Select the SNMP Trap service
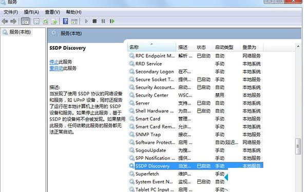Viewport: 305px width, 192px height. click(x=196, y=135)
